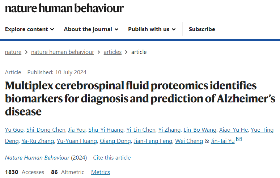The height and width of the screenshot is (178, 280).
Task: Open the nature human behaviour breadcrumb
Action: tap(63, 52)
